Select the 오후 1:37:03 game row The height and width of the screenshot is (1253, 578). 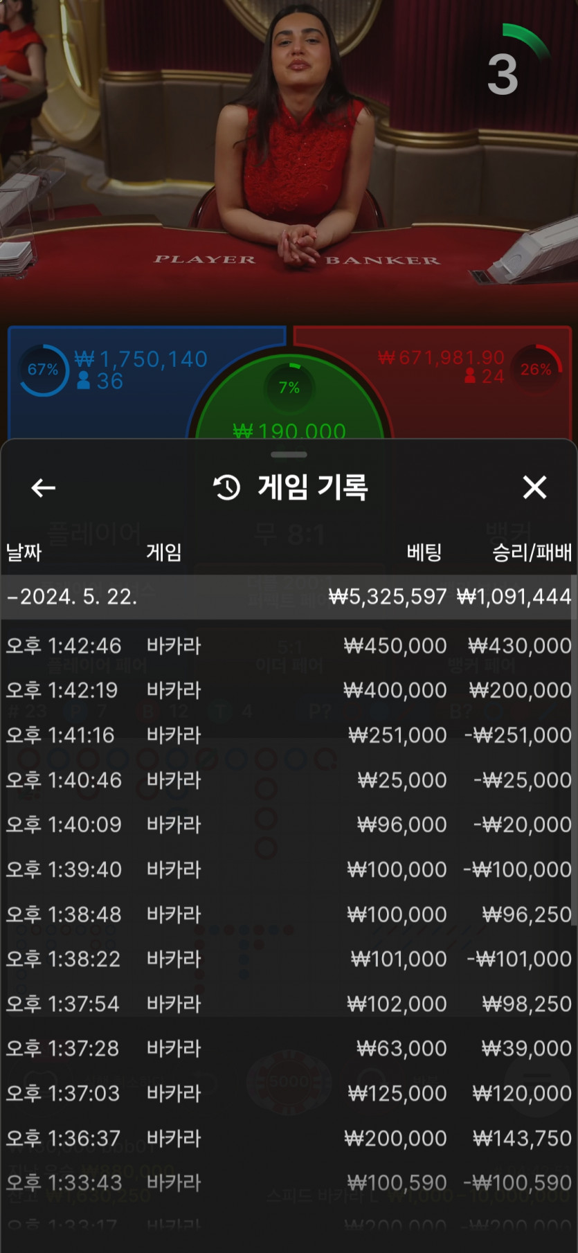(x=289, y=1093)
